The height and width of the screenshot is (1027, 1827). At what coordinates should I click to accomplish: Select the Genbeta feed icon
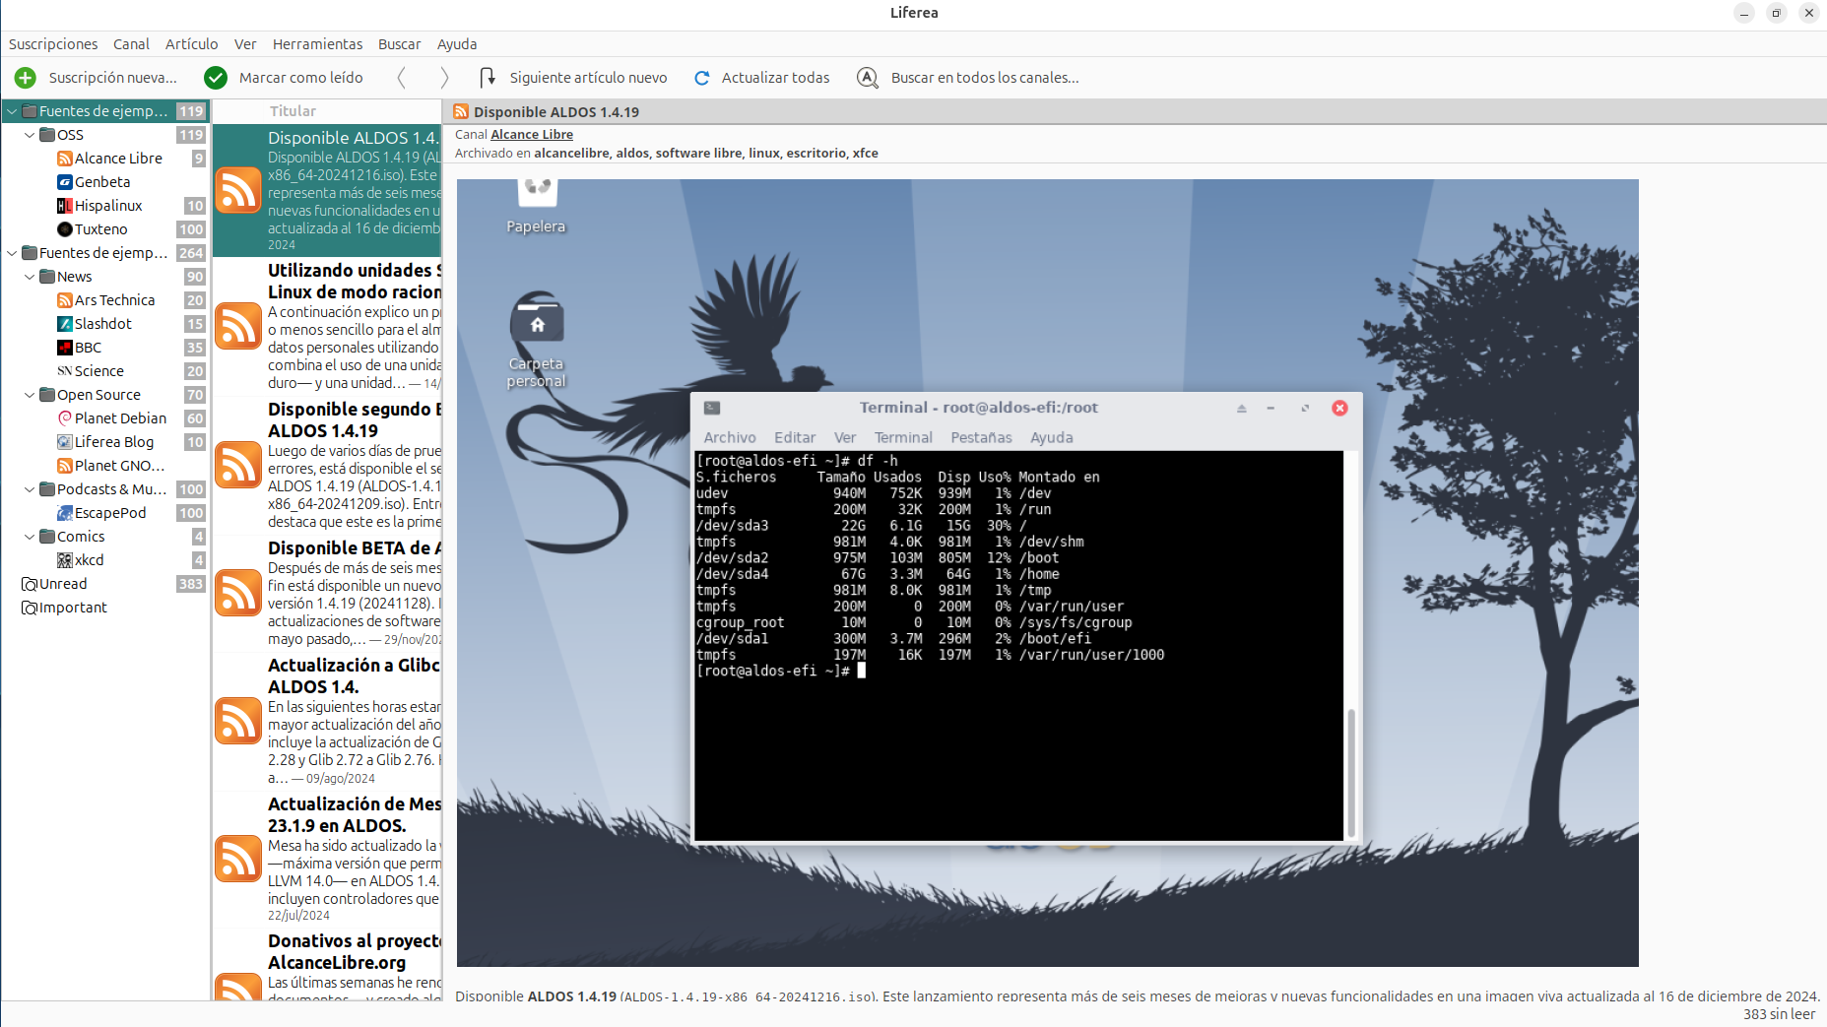(x=65, y=182)
